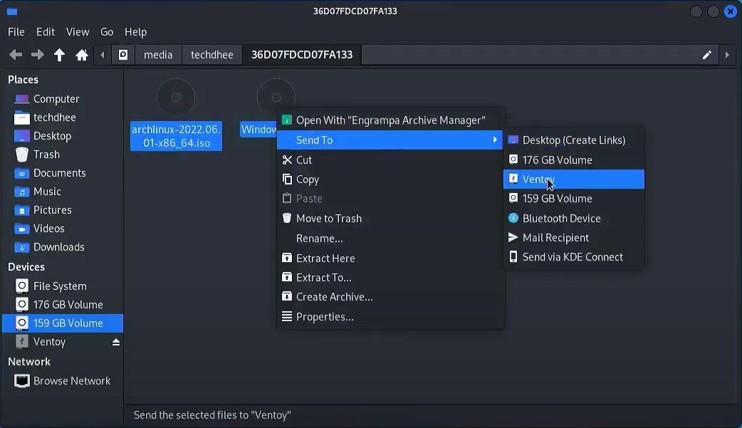742x428 pixels.
Task: Open the View menu
Action: (77, 31)
